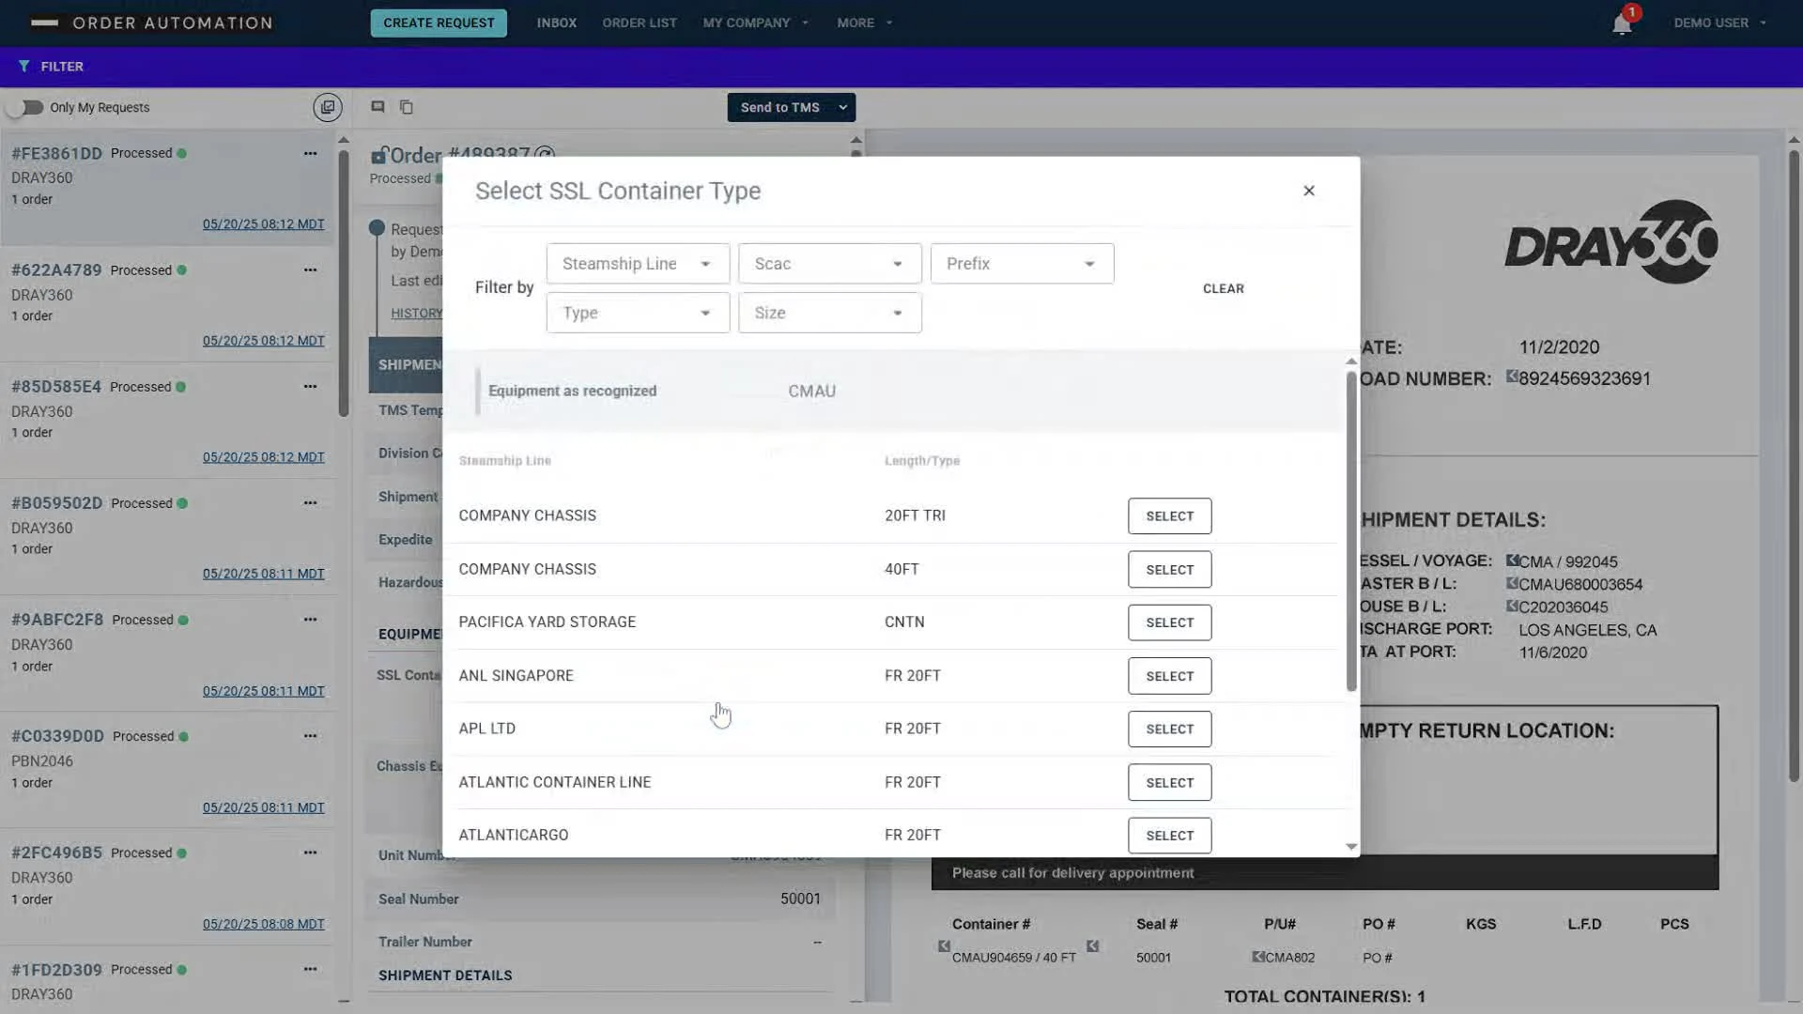Viewport: 1803px width, 1014px height.
Task: Click recognized equipment value CMAU
Action: (812, 392)
